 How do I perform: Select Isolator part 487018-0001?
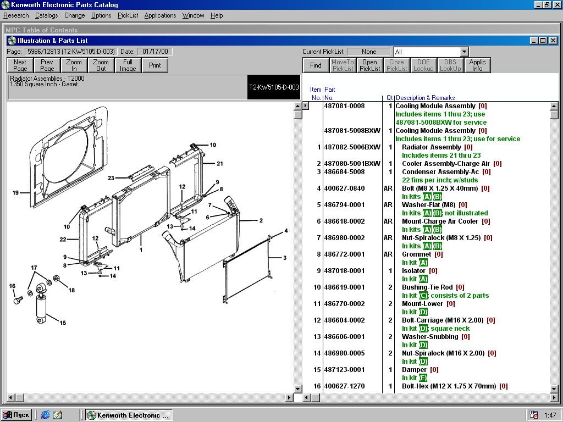tap(344, 271)
